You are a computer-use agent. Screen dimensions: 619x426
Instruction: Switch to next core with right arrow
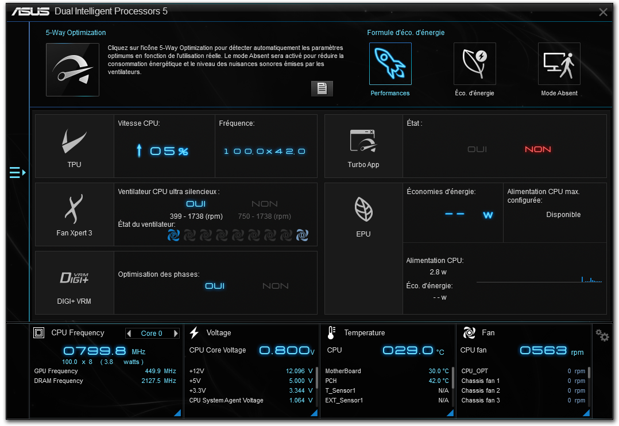click(x=176, y=334)
